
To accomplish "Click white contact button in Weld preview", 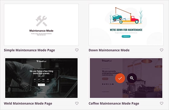I will tap(41, 85).
